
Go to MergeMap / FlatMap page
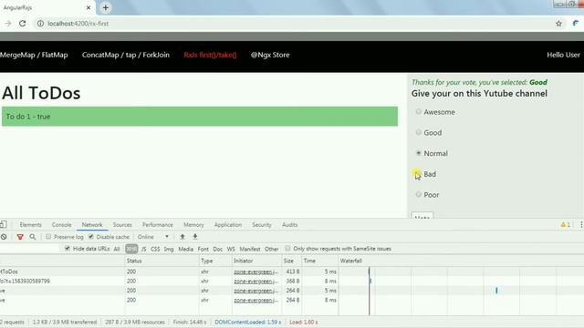pos(34,55)
